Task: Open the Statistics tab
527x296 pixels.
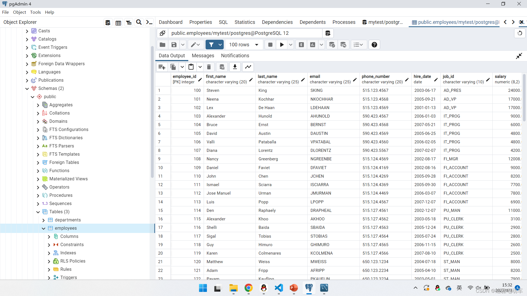Action: [x=245, y=22]
